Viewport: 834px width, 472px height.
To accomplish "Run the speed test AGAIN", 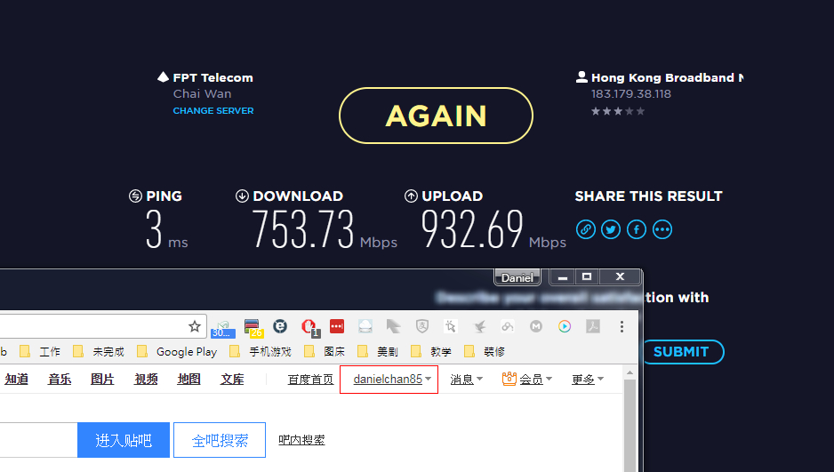I will tap(437, 116).
